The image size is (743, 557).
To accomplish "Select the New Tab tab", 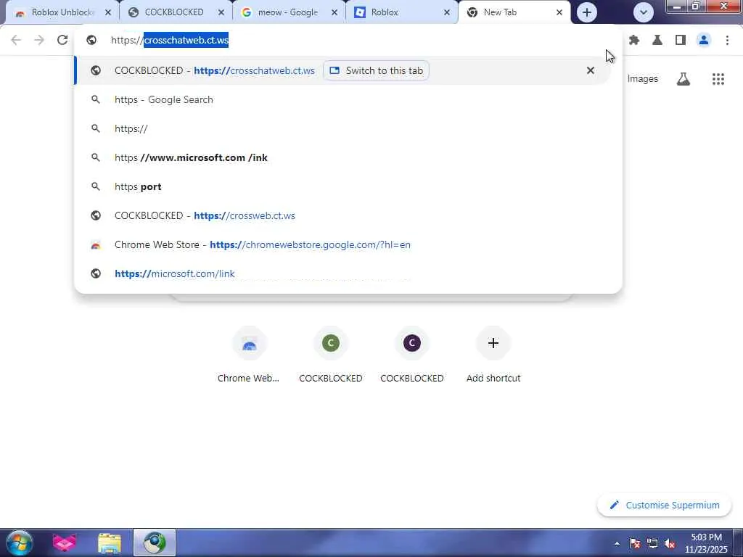I will tap(513, 12).
